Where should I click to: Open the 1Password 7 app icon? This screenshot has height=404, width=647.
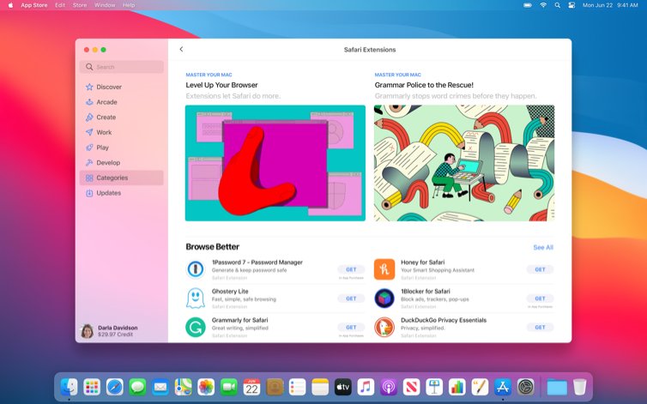(x=196, y=269)
